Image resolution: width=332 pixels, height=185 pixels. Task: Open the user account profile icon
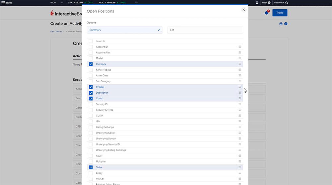pyautogui.click(x=257, y=3)
